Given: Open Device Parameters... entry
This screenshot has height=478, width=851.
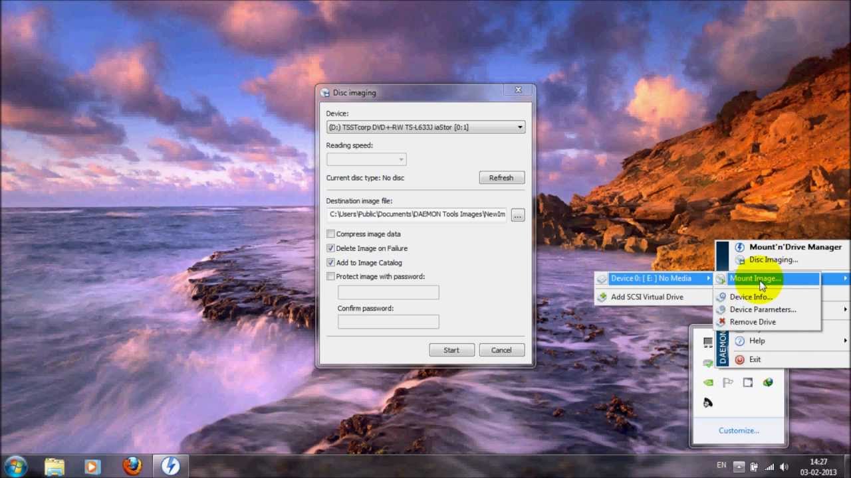Looking at the screenshot, I should pyautogui.click(x=767, y=309).
